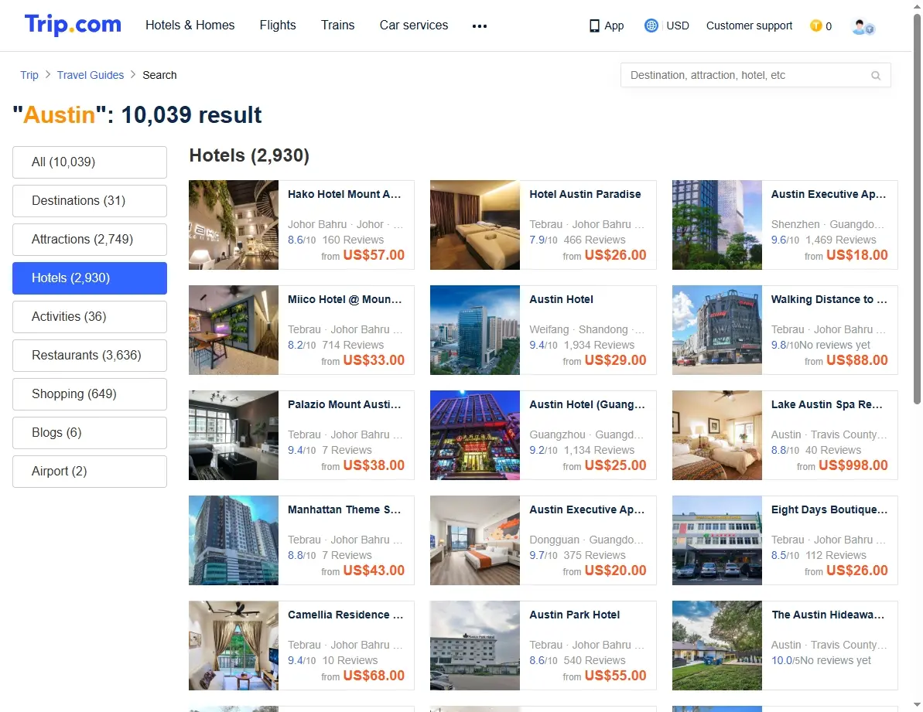This screenshot has height=712, width=923.
Task: Click the Trip.com logo
Action: 73,25
